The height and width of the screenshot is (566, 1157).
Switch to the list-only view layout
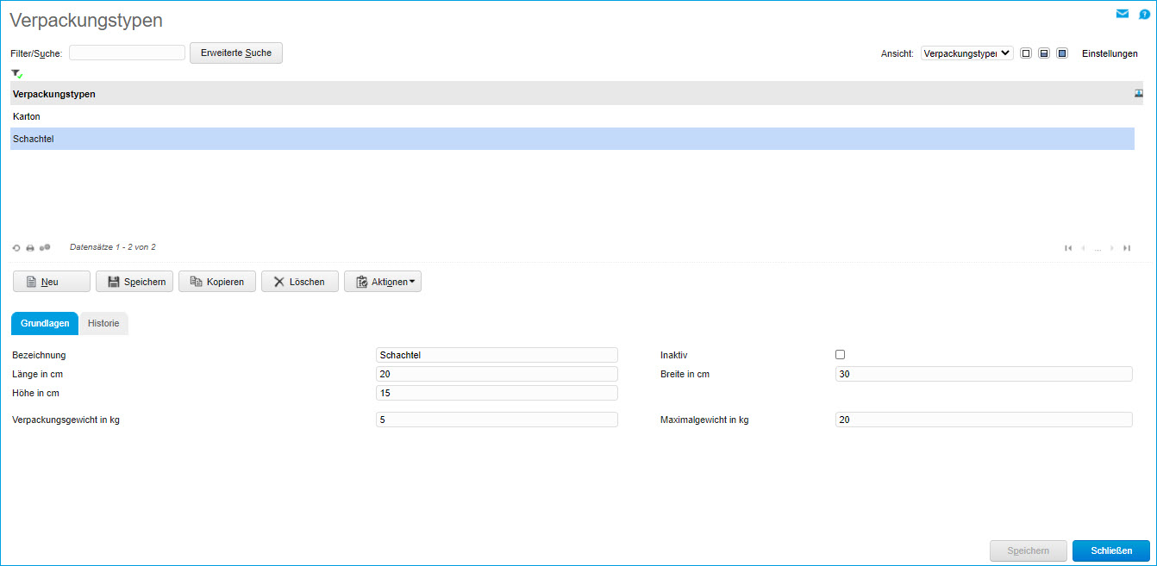point(1026,53)
